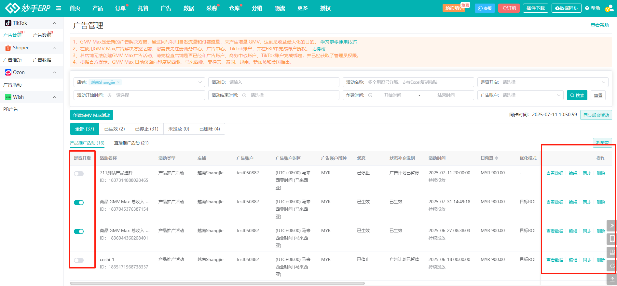Switch to 已停止 (31) tab
Viewport: 617px width, 286px height.
click(147, 129)
